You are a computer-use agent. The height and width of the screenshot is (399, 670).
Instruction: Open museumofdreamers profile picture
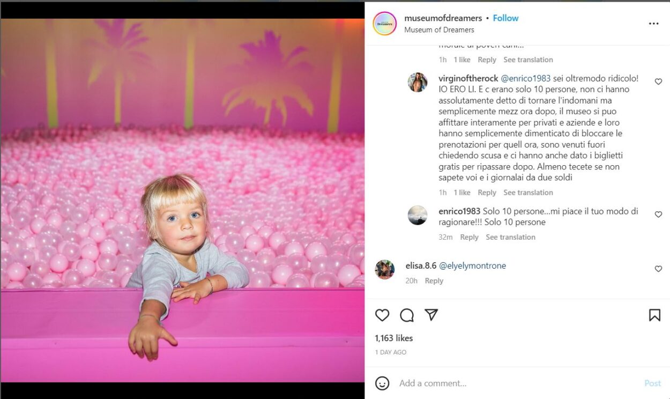384,24
